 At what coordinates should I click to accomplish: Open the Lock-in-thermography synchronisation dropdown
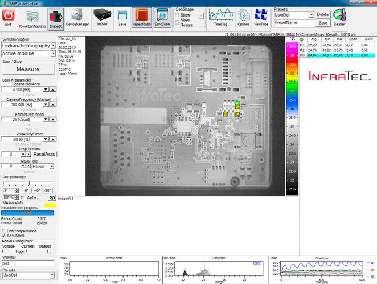pyautogui.click(x=53, y=45)
